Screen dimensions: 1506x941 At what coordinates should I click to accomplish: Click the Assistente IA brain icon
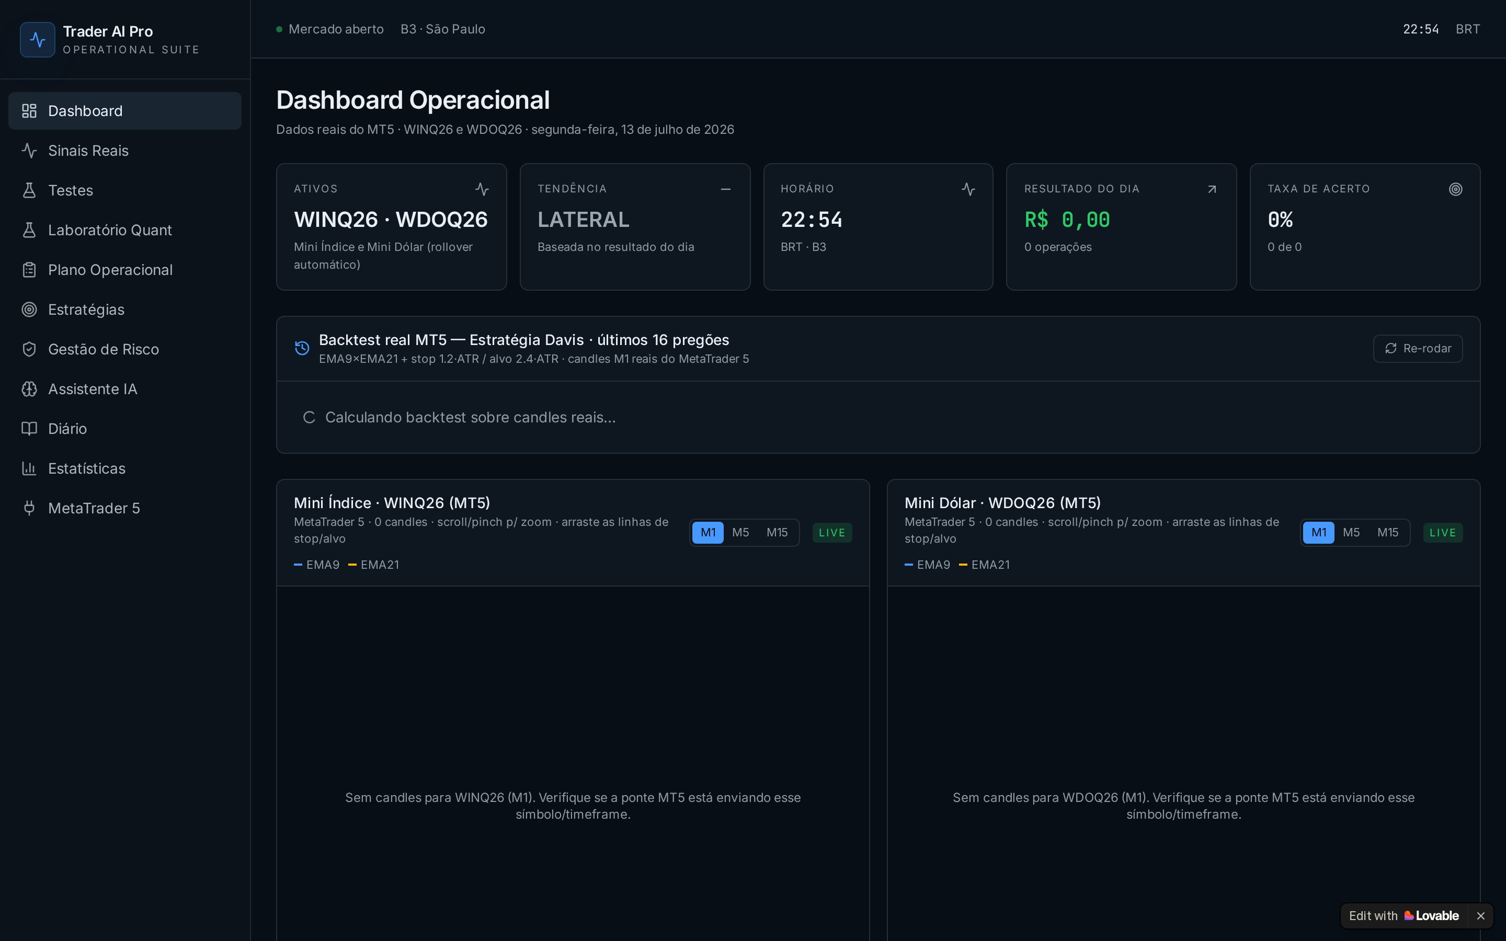[29, 389]
